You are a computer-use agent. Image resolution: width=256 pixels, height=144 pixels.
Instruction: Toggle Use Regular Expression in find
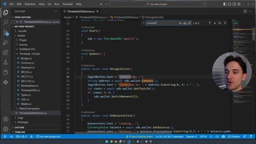[x=189, y=23]
